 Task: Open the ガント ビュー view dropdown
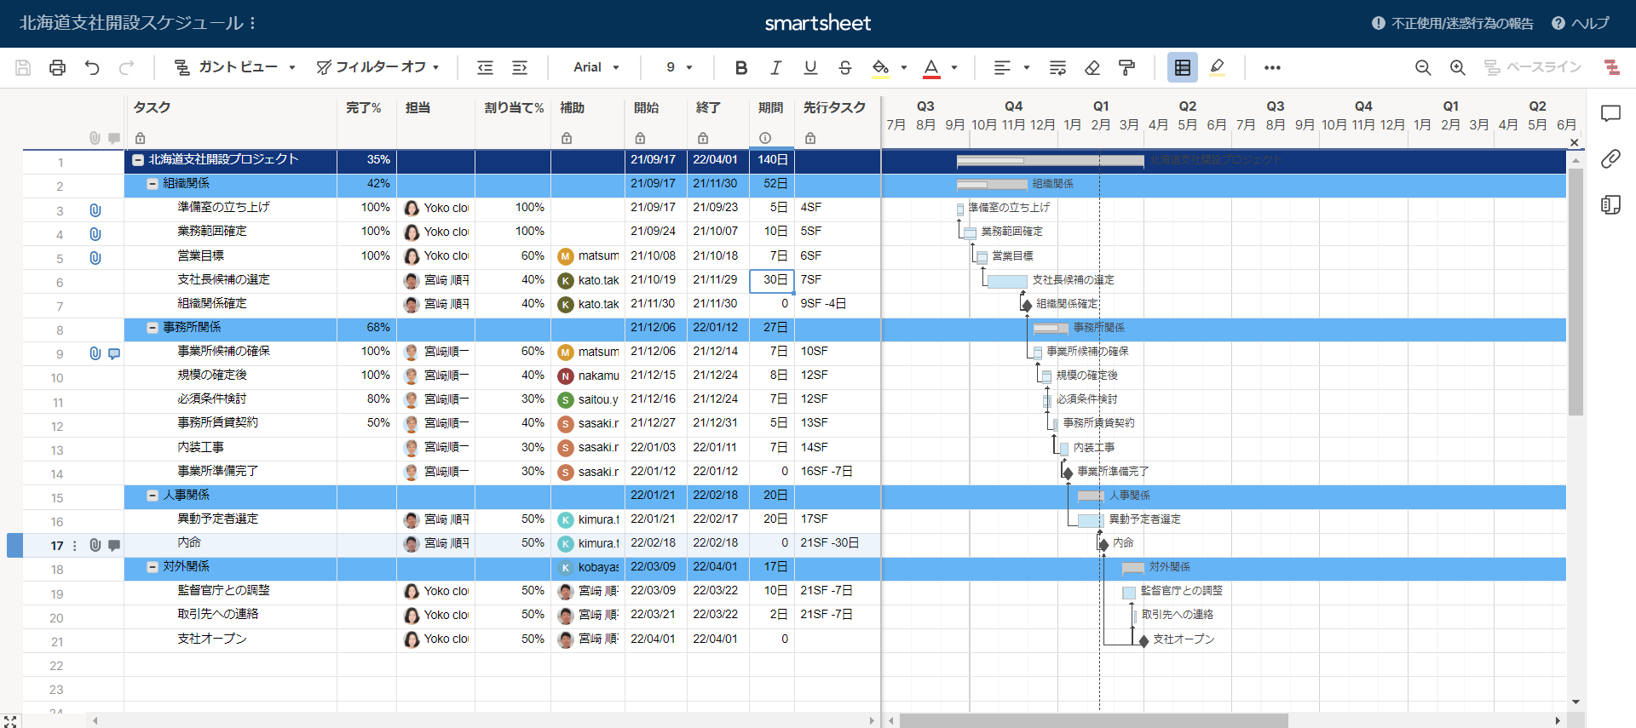pos(234,67)
